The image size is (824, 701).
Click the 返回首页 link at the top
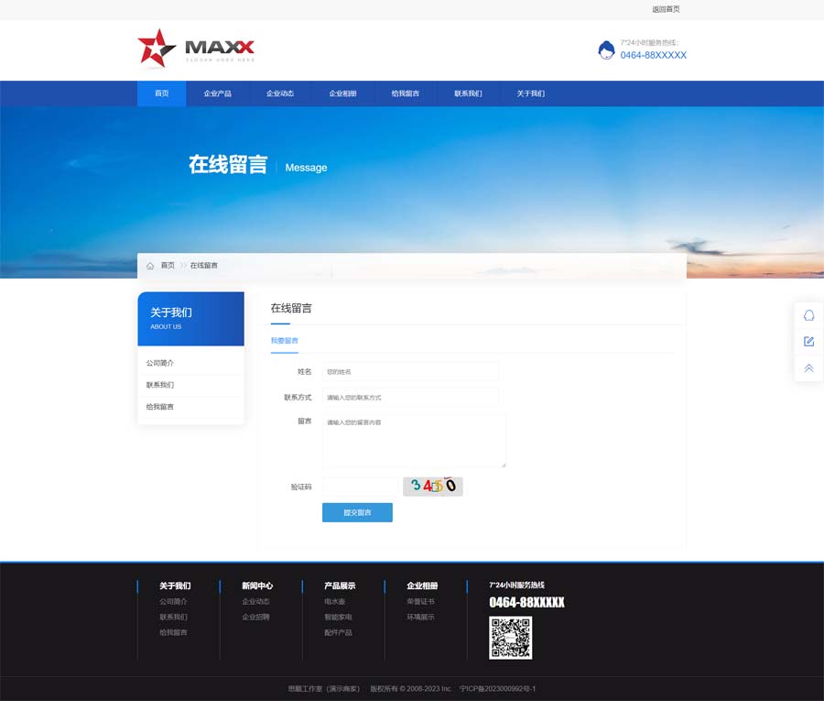(666, 9)
